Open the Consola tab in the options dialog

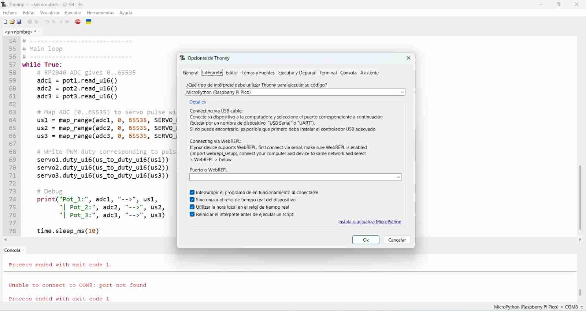point(348,73)
